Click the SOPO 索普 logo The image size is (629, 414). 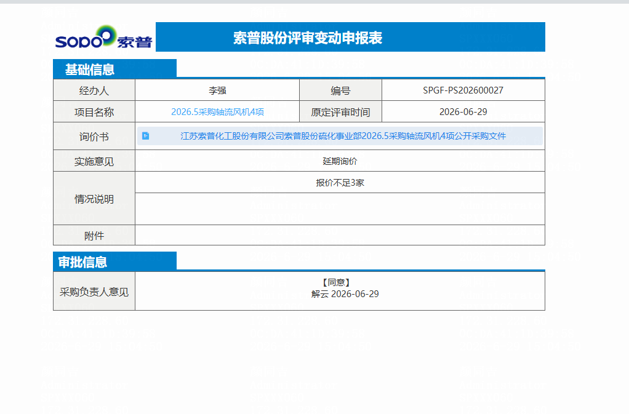point(103,37)
